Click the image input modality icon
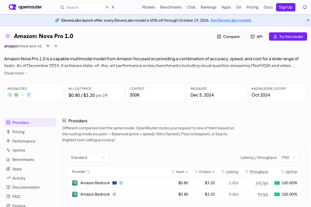Image resolution: width=311 pixels, height=207 pixels. click(16, 95)
